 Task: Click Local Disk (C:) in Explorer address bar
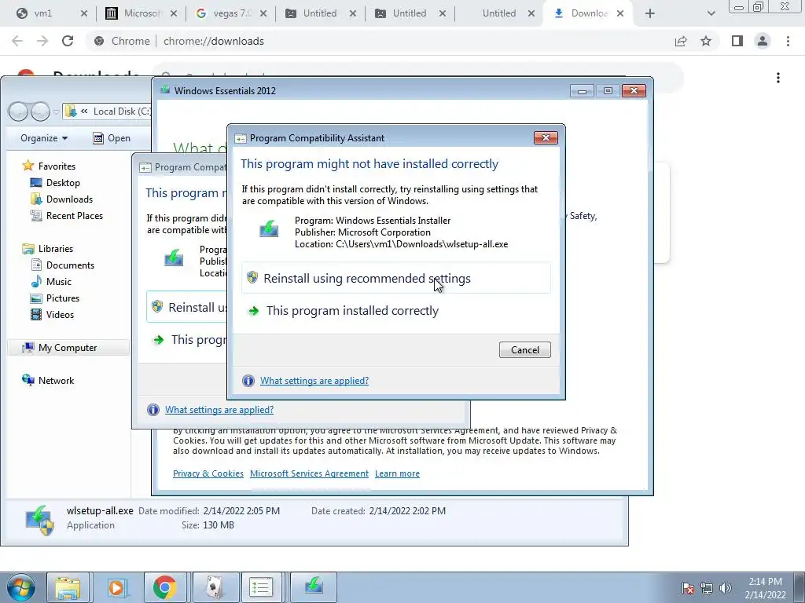(122, 111)
